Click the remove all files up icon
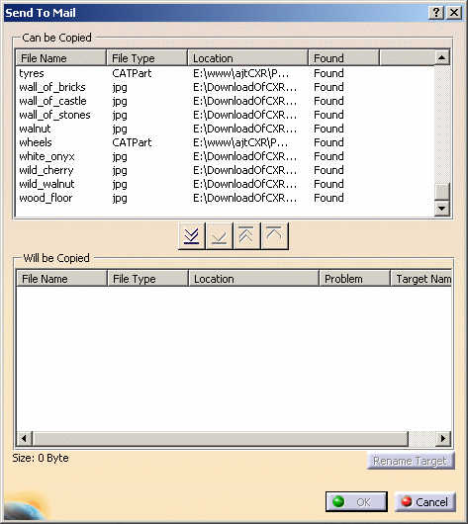Image resolution: width=468 pixels, height=524 pixels. pos(247,236)
